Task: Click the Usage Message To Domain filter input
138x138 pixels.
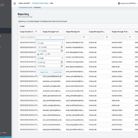Action: (119, 37)
